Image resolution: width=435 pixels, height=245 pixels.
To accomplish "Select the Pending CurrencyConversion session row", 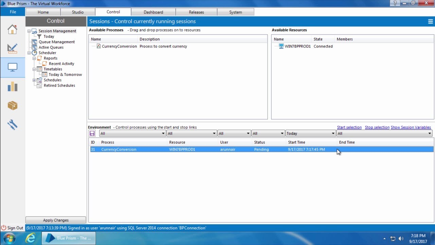I will click(x=261, y=149).
